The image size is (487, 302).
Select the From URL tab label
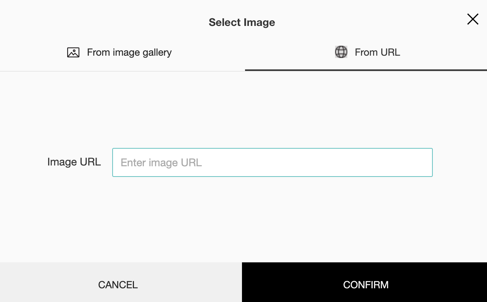(377, 52)
